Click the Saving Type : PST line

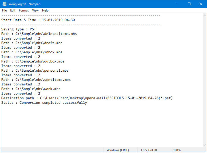point(19,29)
